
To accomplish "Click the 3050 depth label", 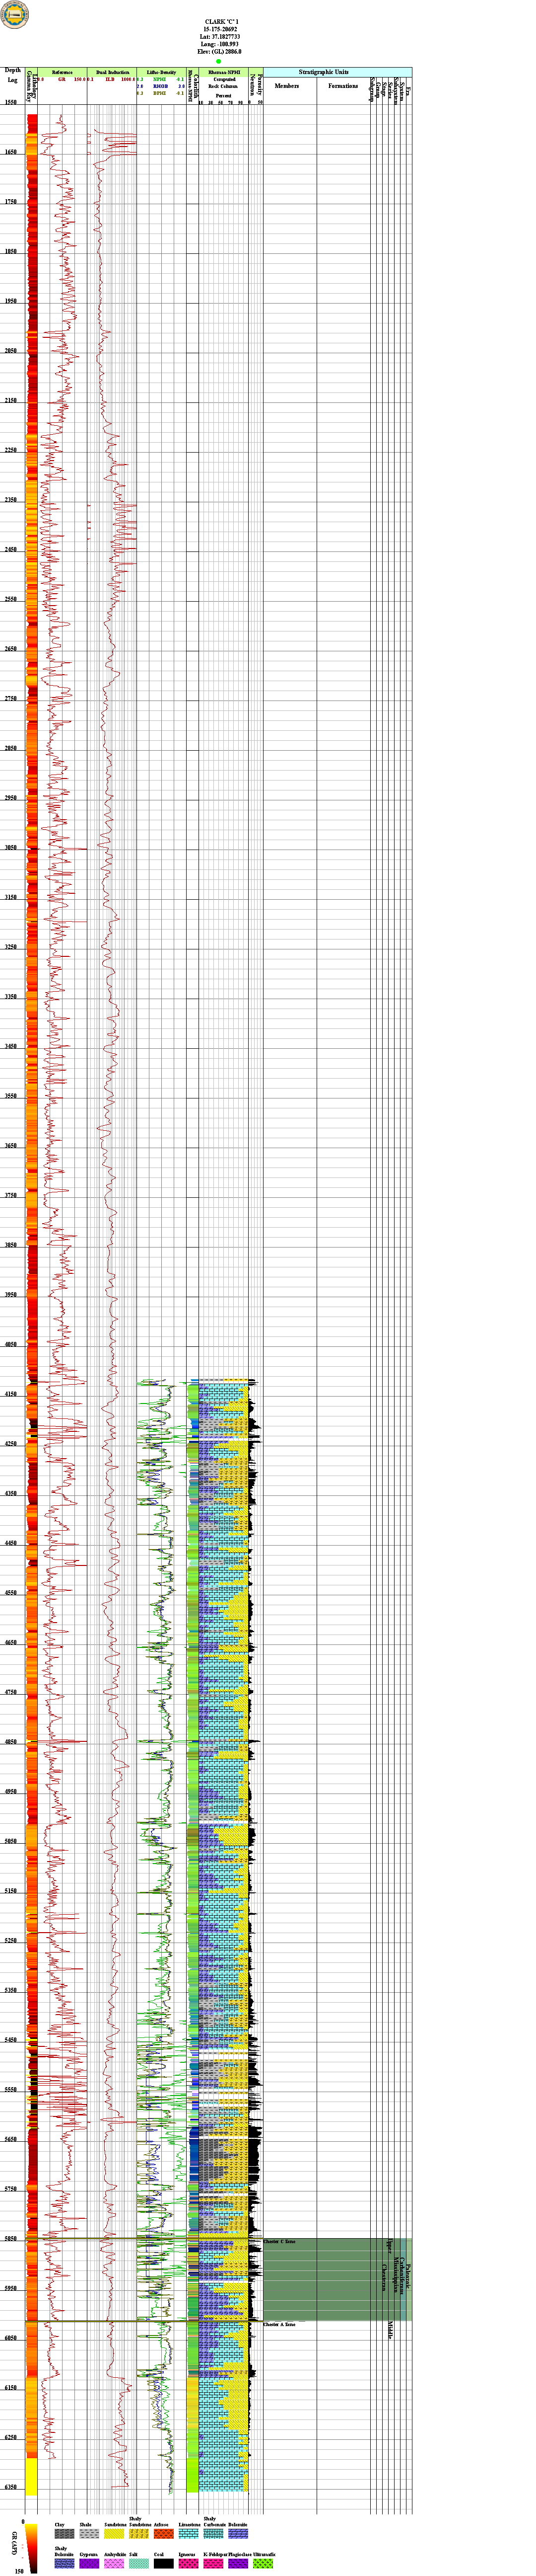I will (x=10, y=848).
